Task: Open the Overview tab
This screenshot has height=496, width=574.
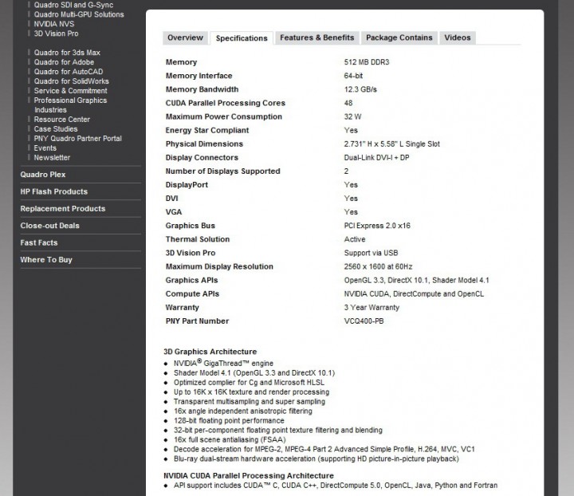Action: tap(185, 37)
